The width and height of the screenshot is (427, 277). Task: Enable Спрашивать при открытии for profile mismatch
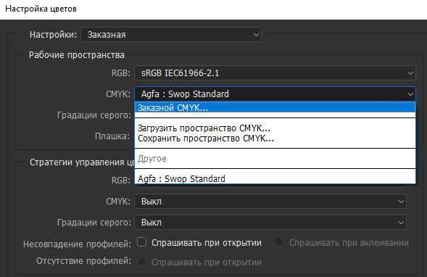click(142, 242)
